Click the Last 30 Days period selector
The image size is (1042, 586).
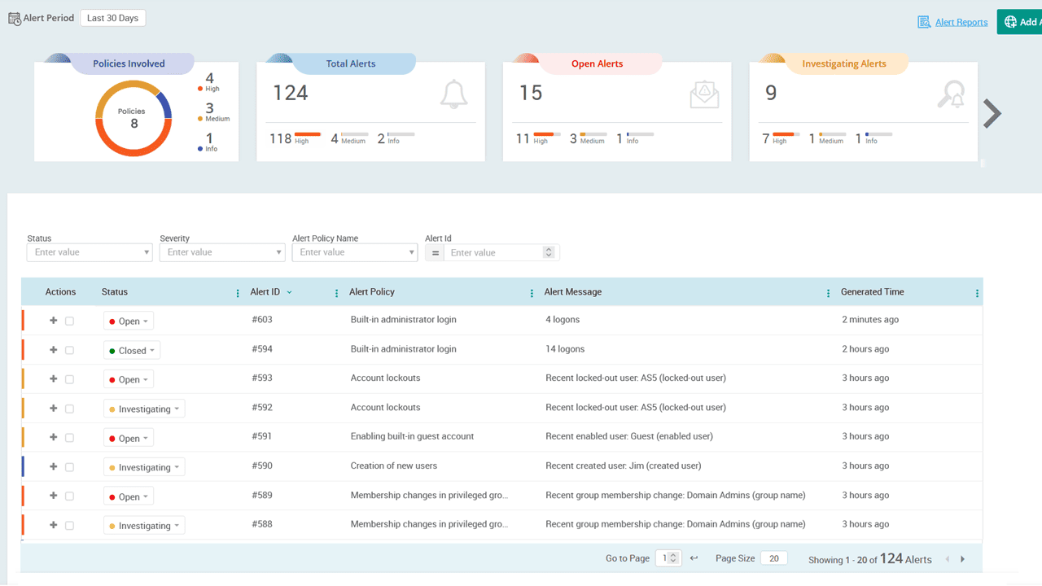click(112, 17)
